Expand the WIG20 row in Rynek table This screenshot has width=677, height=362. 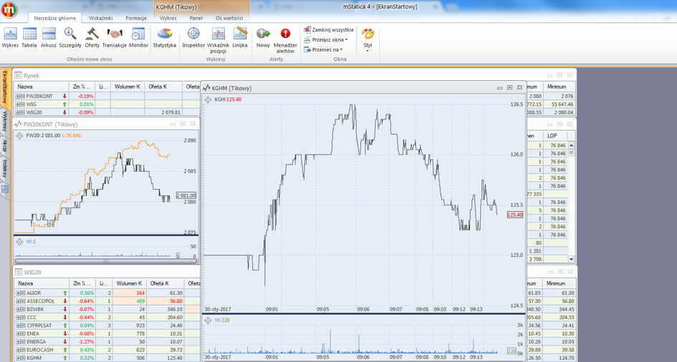click(x=18, y=112)
